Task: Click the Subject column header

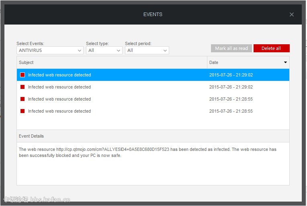Action: point(27,62)
